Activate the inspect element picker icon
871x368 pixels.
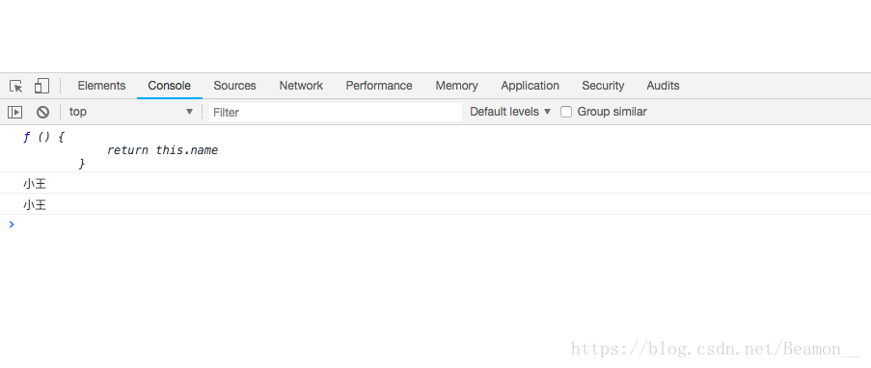(x=16, y=86)
